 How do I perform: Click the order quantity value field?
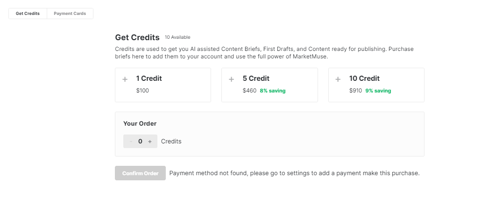140,142
